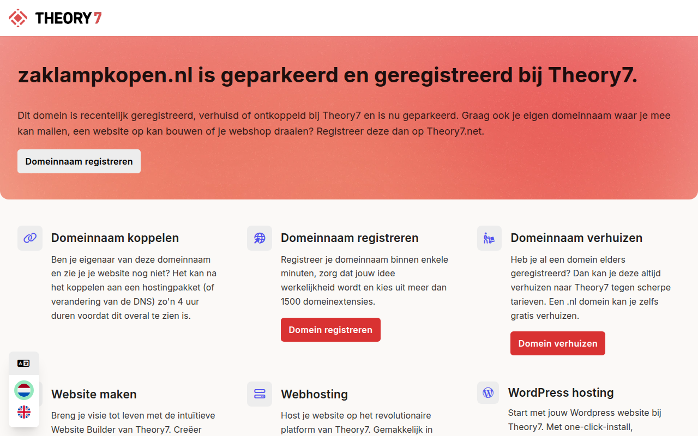The height and width of the screenshot is (436, 698).
Task: Click the server icon beside Webhosting
Action: tap(260, 394)
